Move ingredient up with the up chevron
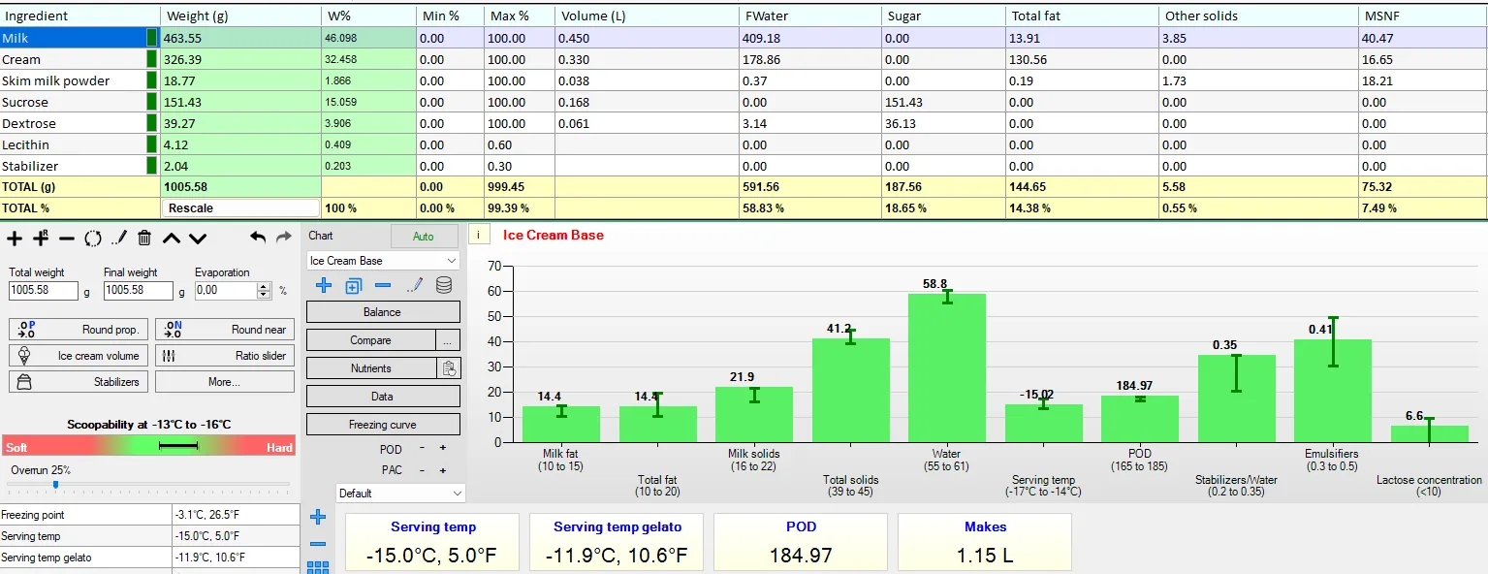The height and width of the screenshot is (574, 1488). [172, 238]
